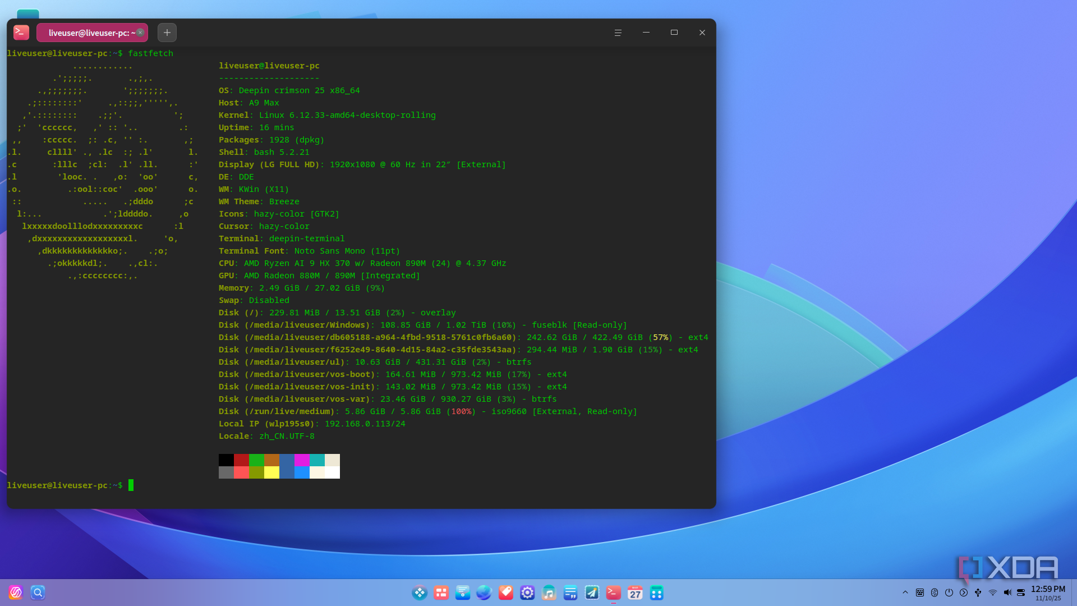Open the Wi-Fi network tray icon
This screenshot has width=1077, height=606.
point(993,593)
